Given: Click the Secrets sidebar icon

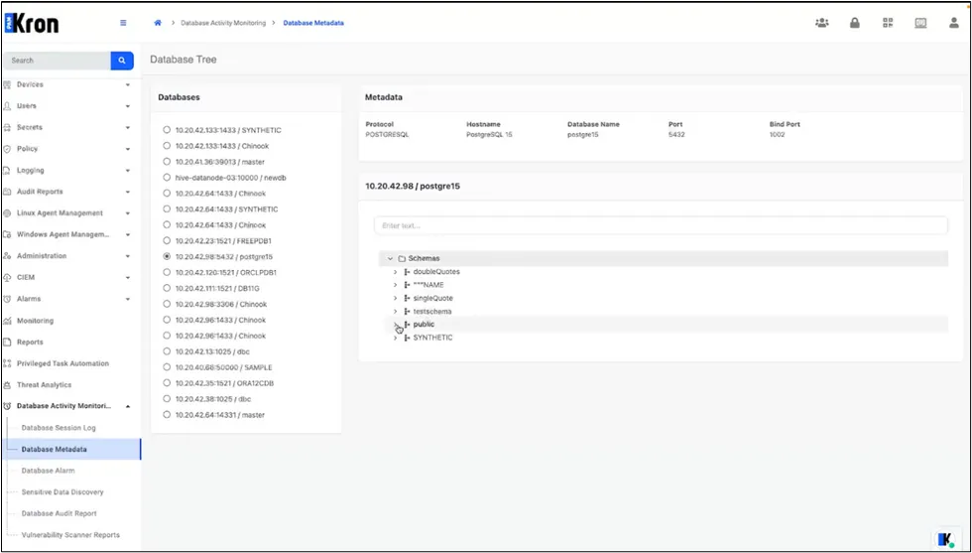Looking at the screenshot, I should pos(8,127).
